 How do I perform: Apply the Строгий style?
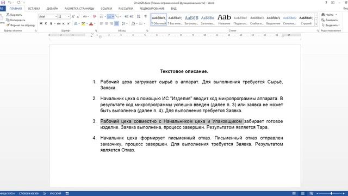[306, 20]
